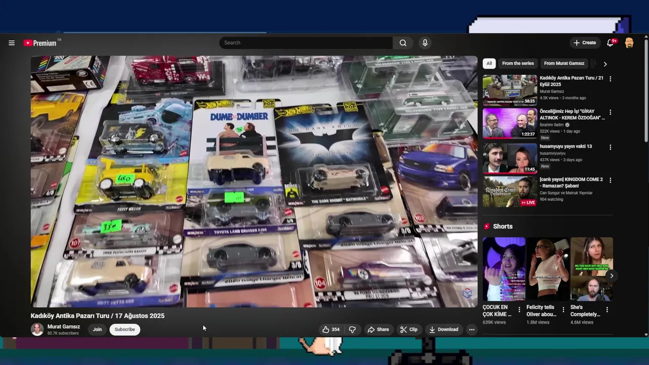Click the Join button
This screenshot has height=365, width=649.
click(97, 330)
